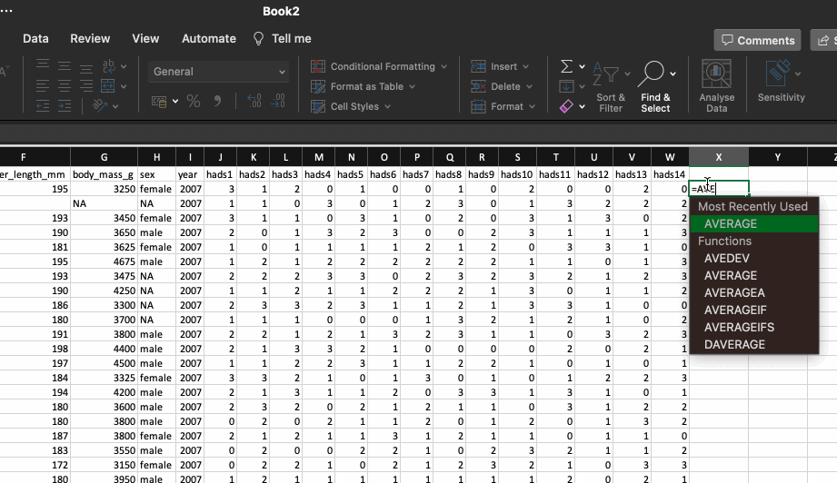Image resolution: width=837 pixels, height=483 pixels.
Task: Apply comma style number format
Action: coord(218,102)
